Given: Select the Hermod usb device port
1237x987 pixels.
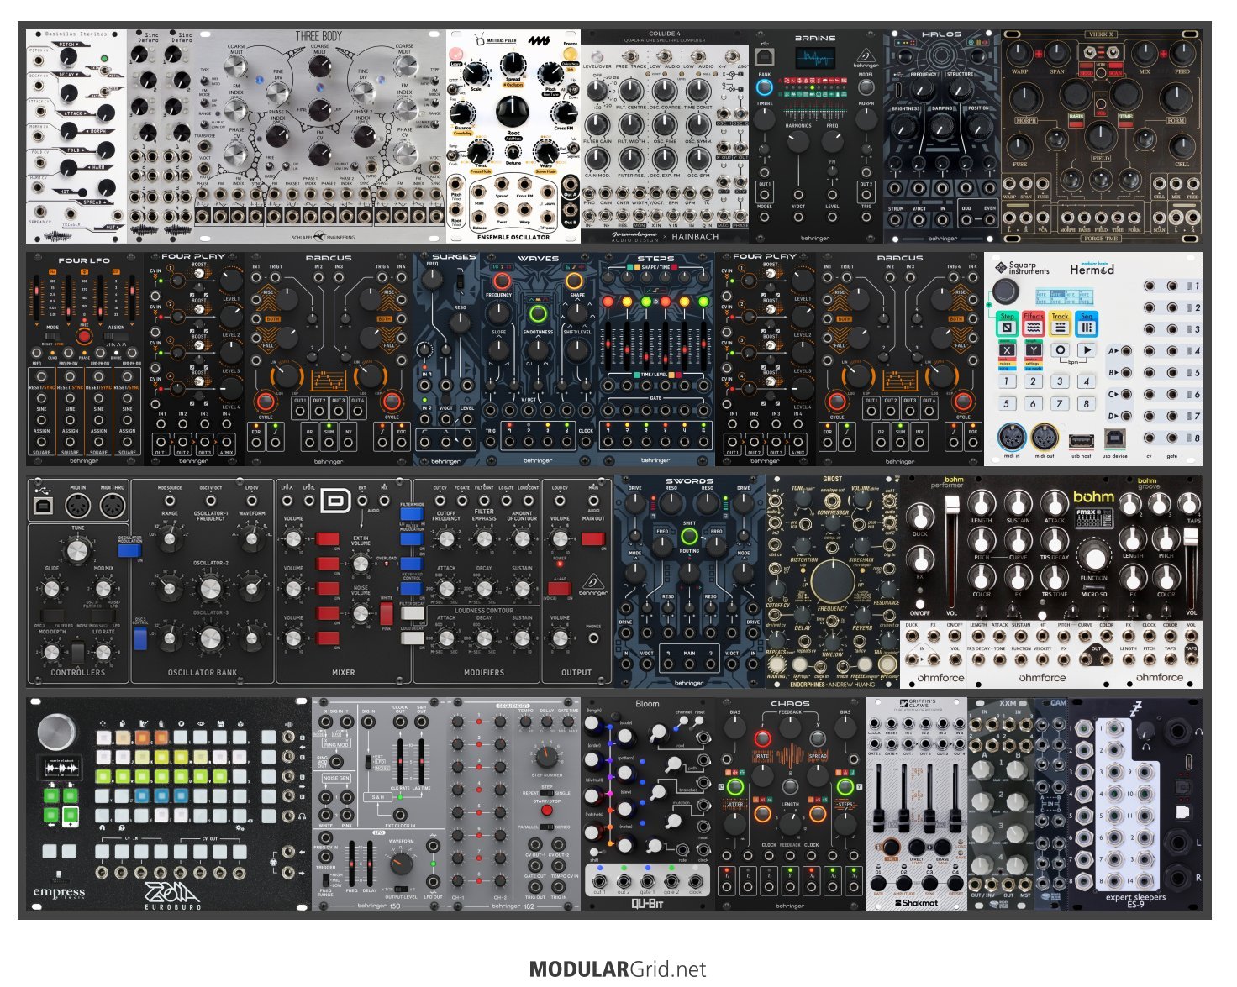Looking at the screenshot, I should [1115, 438].
